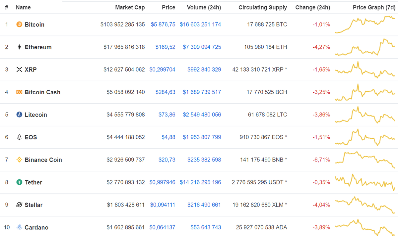The width and height of the screenshot is (398, 236).
Task: Click Tether price $0,997946
Action: [163, 182]
